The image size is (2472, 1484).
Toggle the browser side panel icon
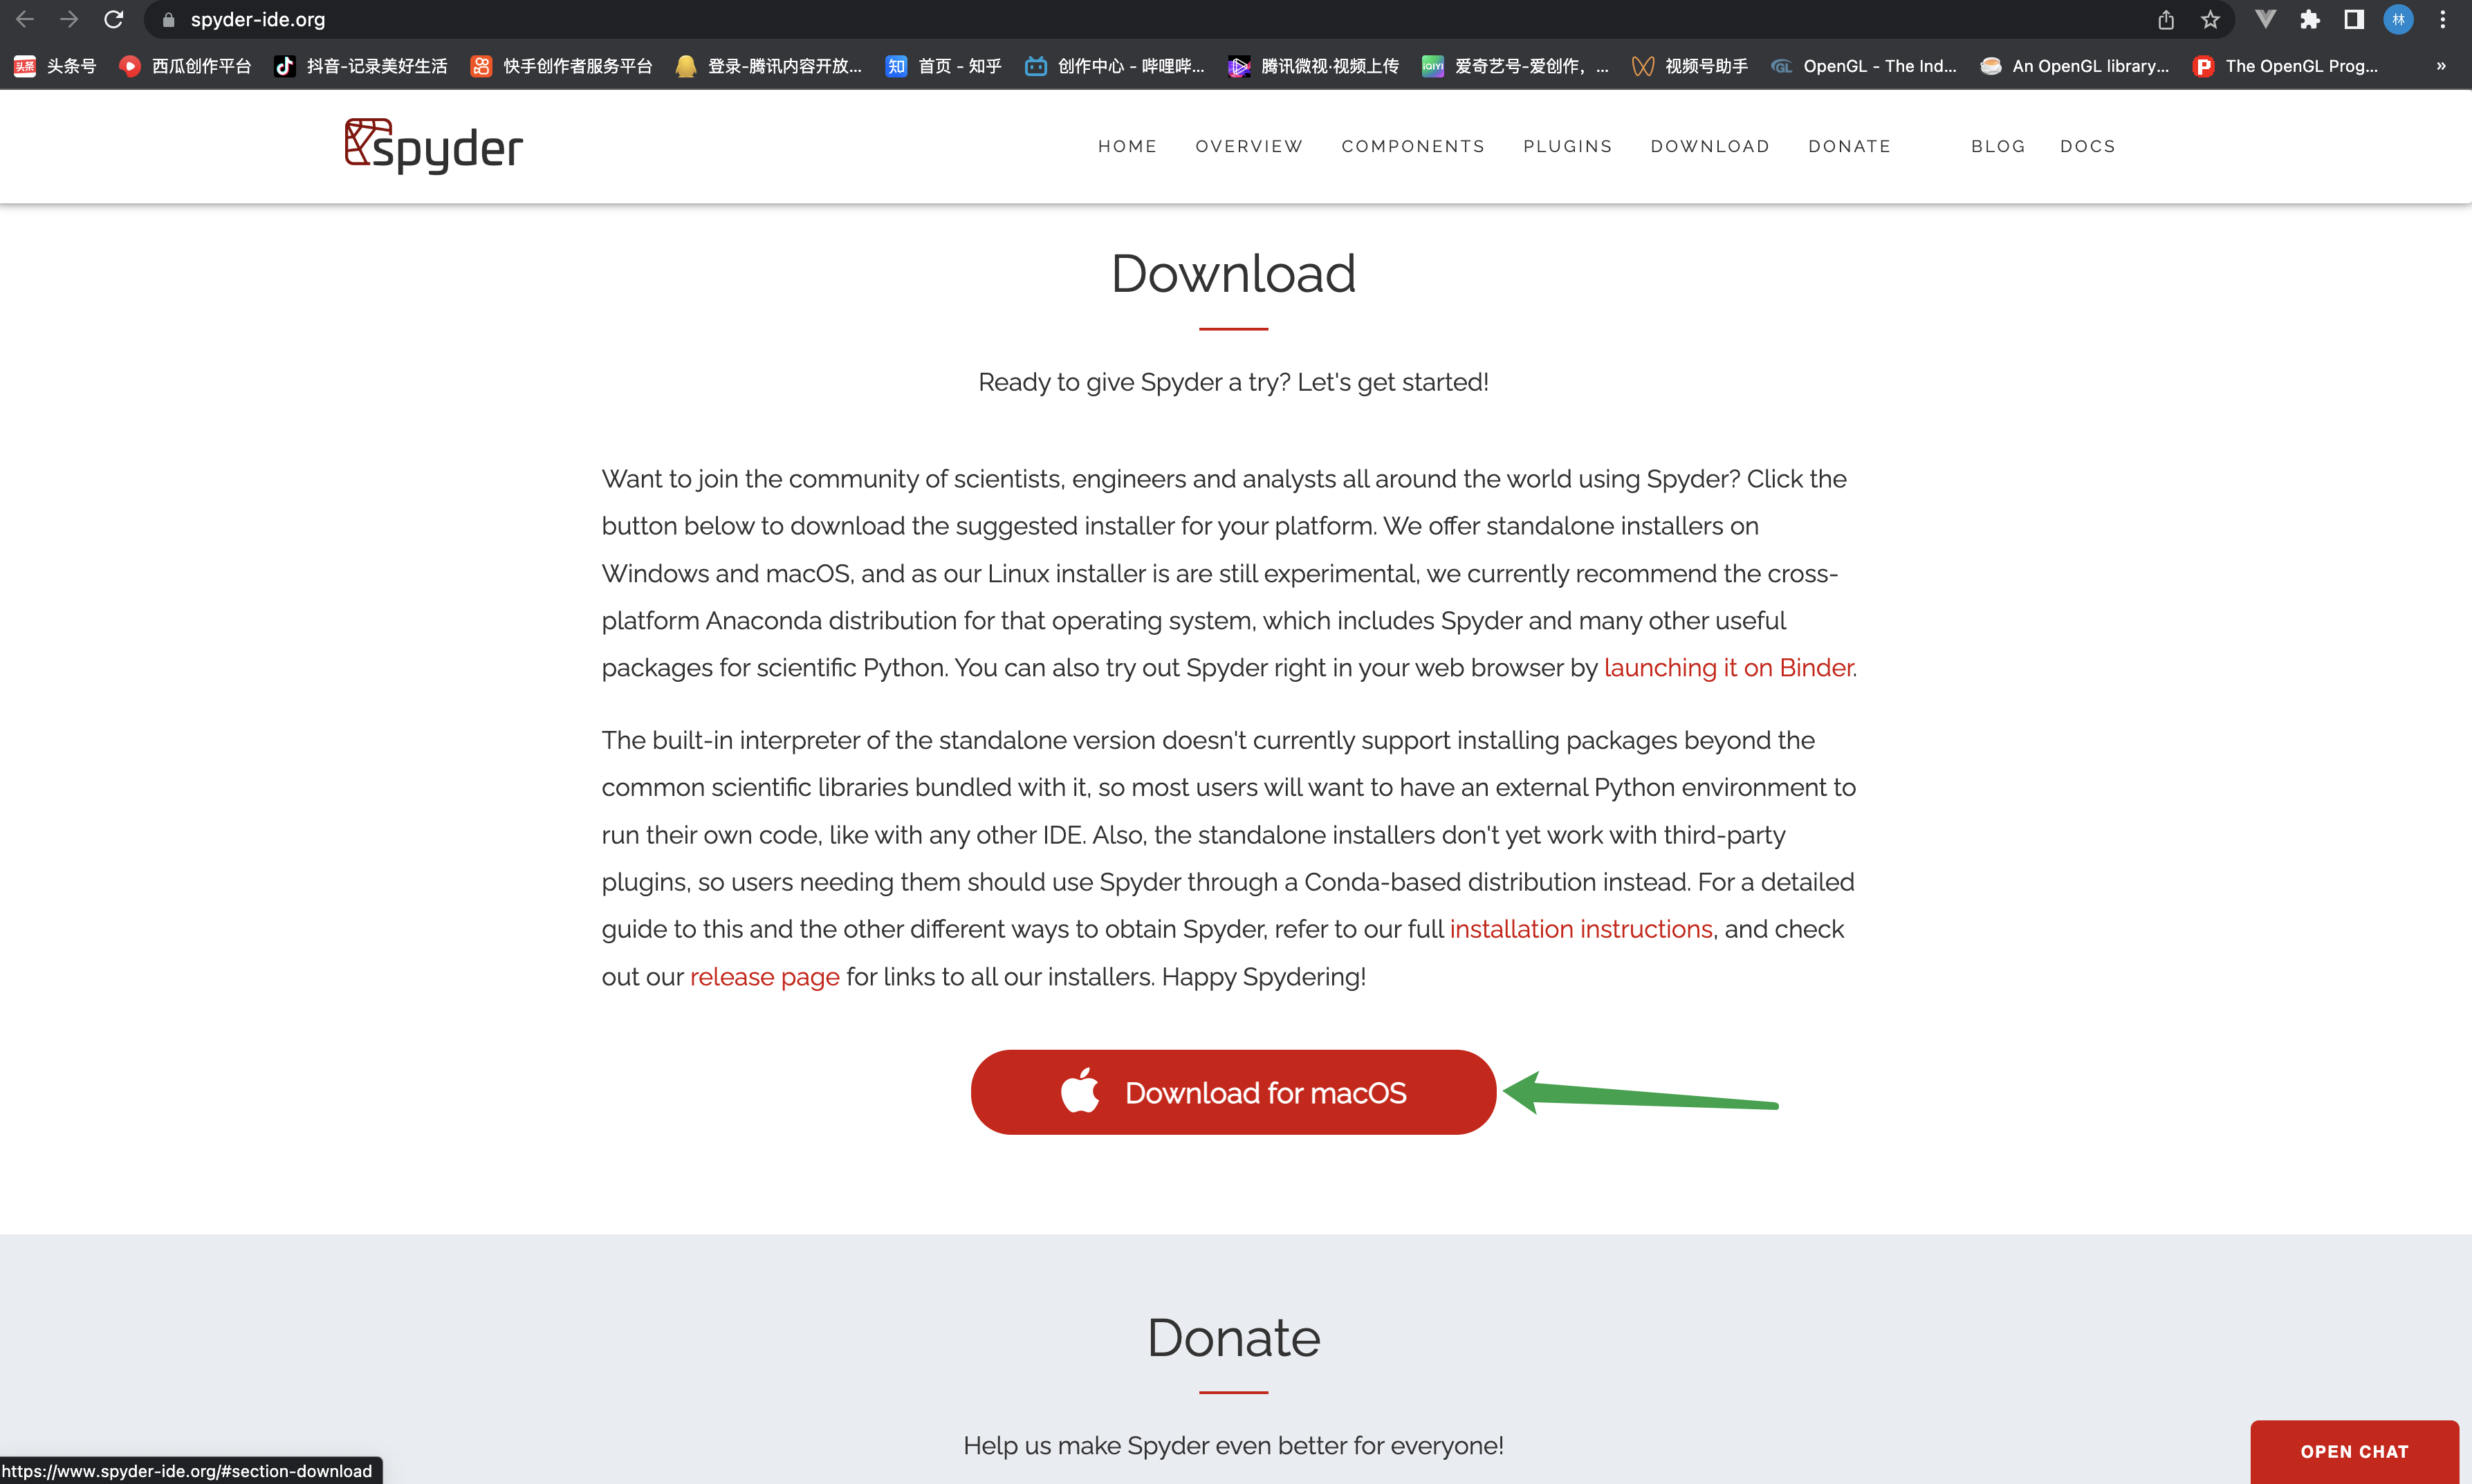2353,19
